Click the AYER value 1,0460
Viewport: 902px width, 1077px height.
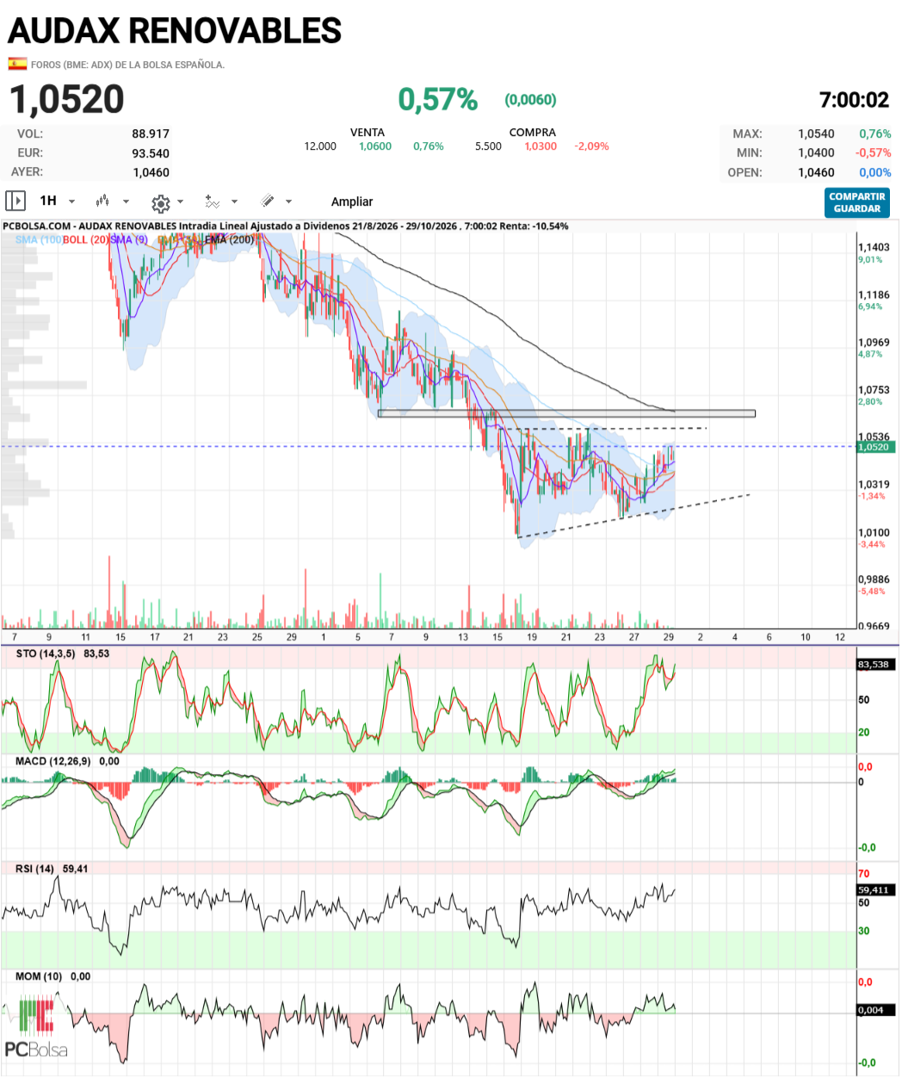(x=151, y=172)
